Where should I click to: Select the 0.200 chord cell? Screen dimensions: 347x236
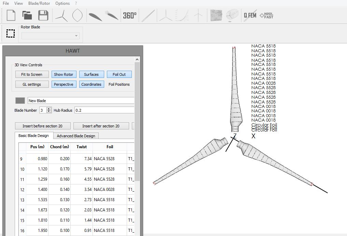point(59,159)
